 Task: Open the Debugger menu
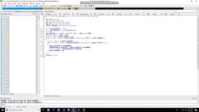pyautogui.click(x=25, y=3)
